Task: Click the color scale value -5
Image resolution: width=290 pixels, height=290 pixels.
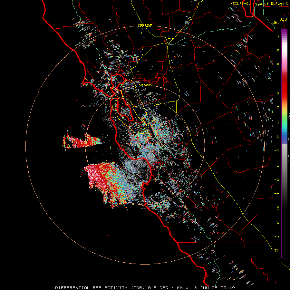Action: [277, 208]
